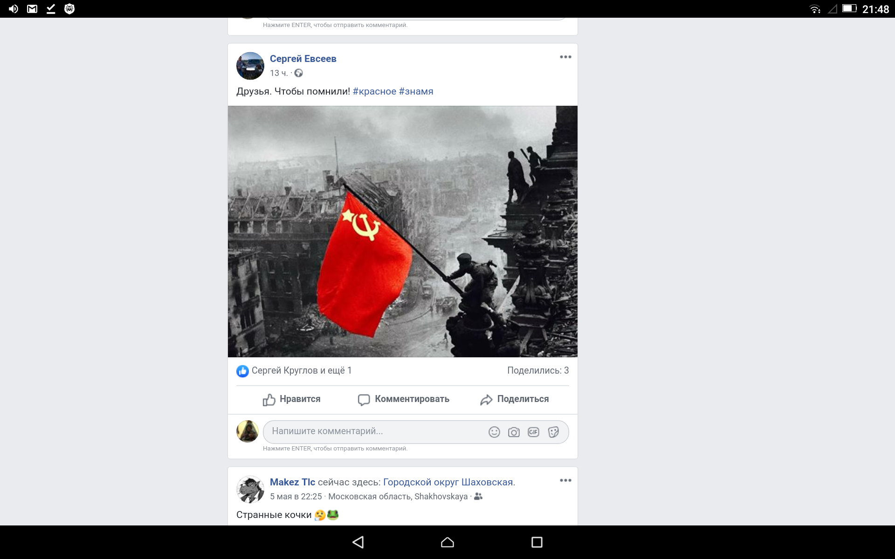Image resolution: width=895 pixels, height=559 pixels.
Task: Click the blue like reaction icon
Action: [x=242, y=371]
